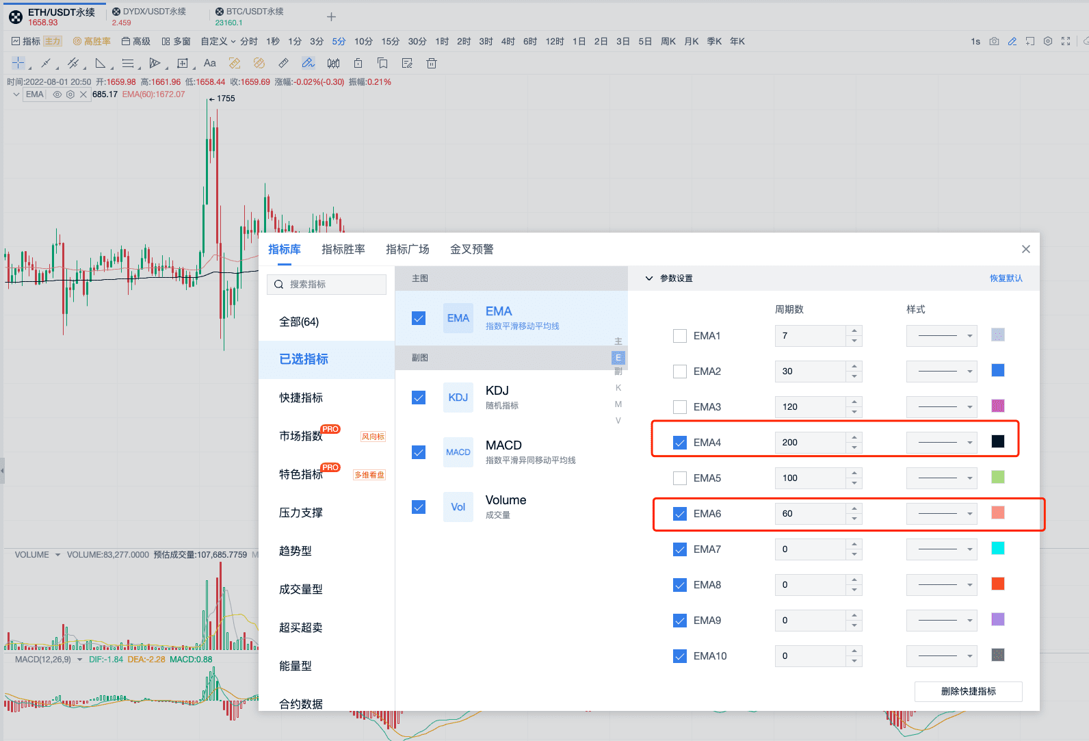Switch to the 指标胜率 tab
Viewport: 1089px width, 741px height.
point(343,249)
